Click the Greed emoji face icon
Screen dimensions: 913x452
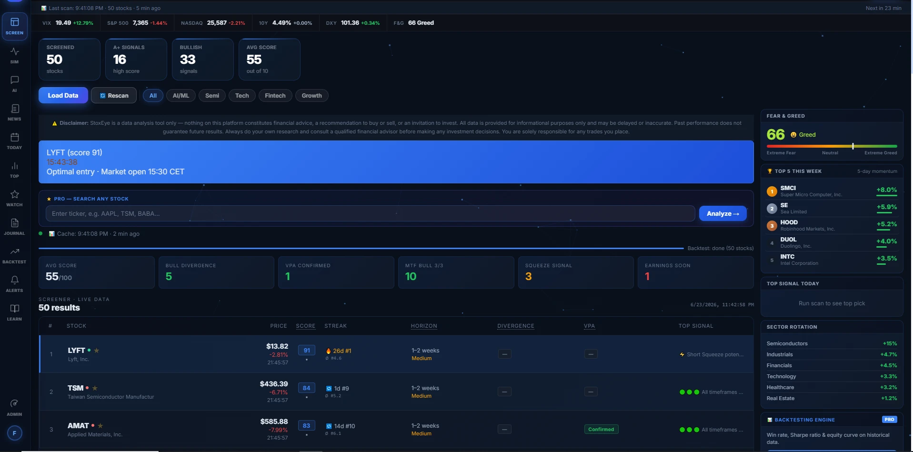(793, 135)
